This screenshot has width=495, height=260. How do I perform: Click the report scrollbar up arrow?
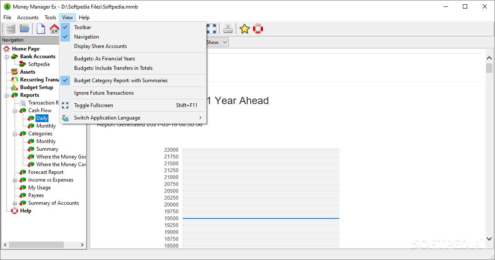489,58
